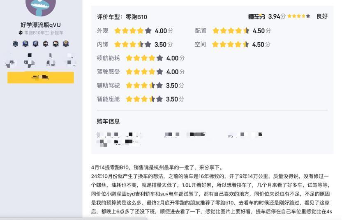
Task: Click the 驾驶感受 star rating
Action: point(144,72)
